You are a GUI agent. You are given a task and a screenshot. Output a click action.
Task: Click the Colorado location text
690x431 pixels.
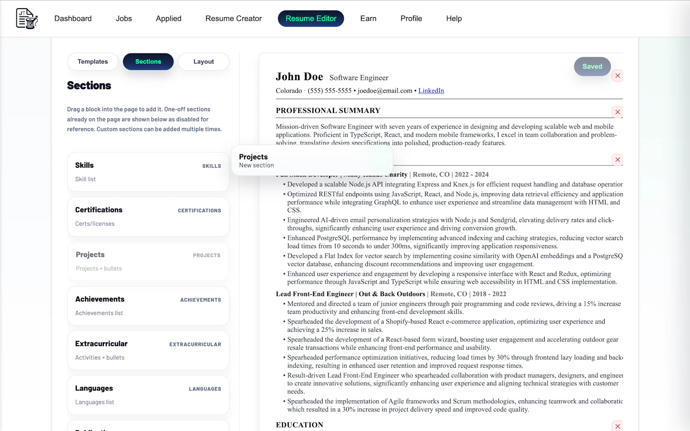(289, 91)
